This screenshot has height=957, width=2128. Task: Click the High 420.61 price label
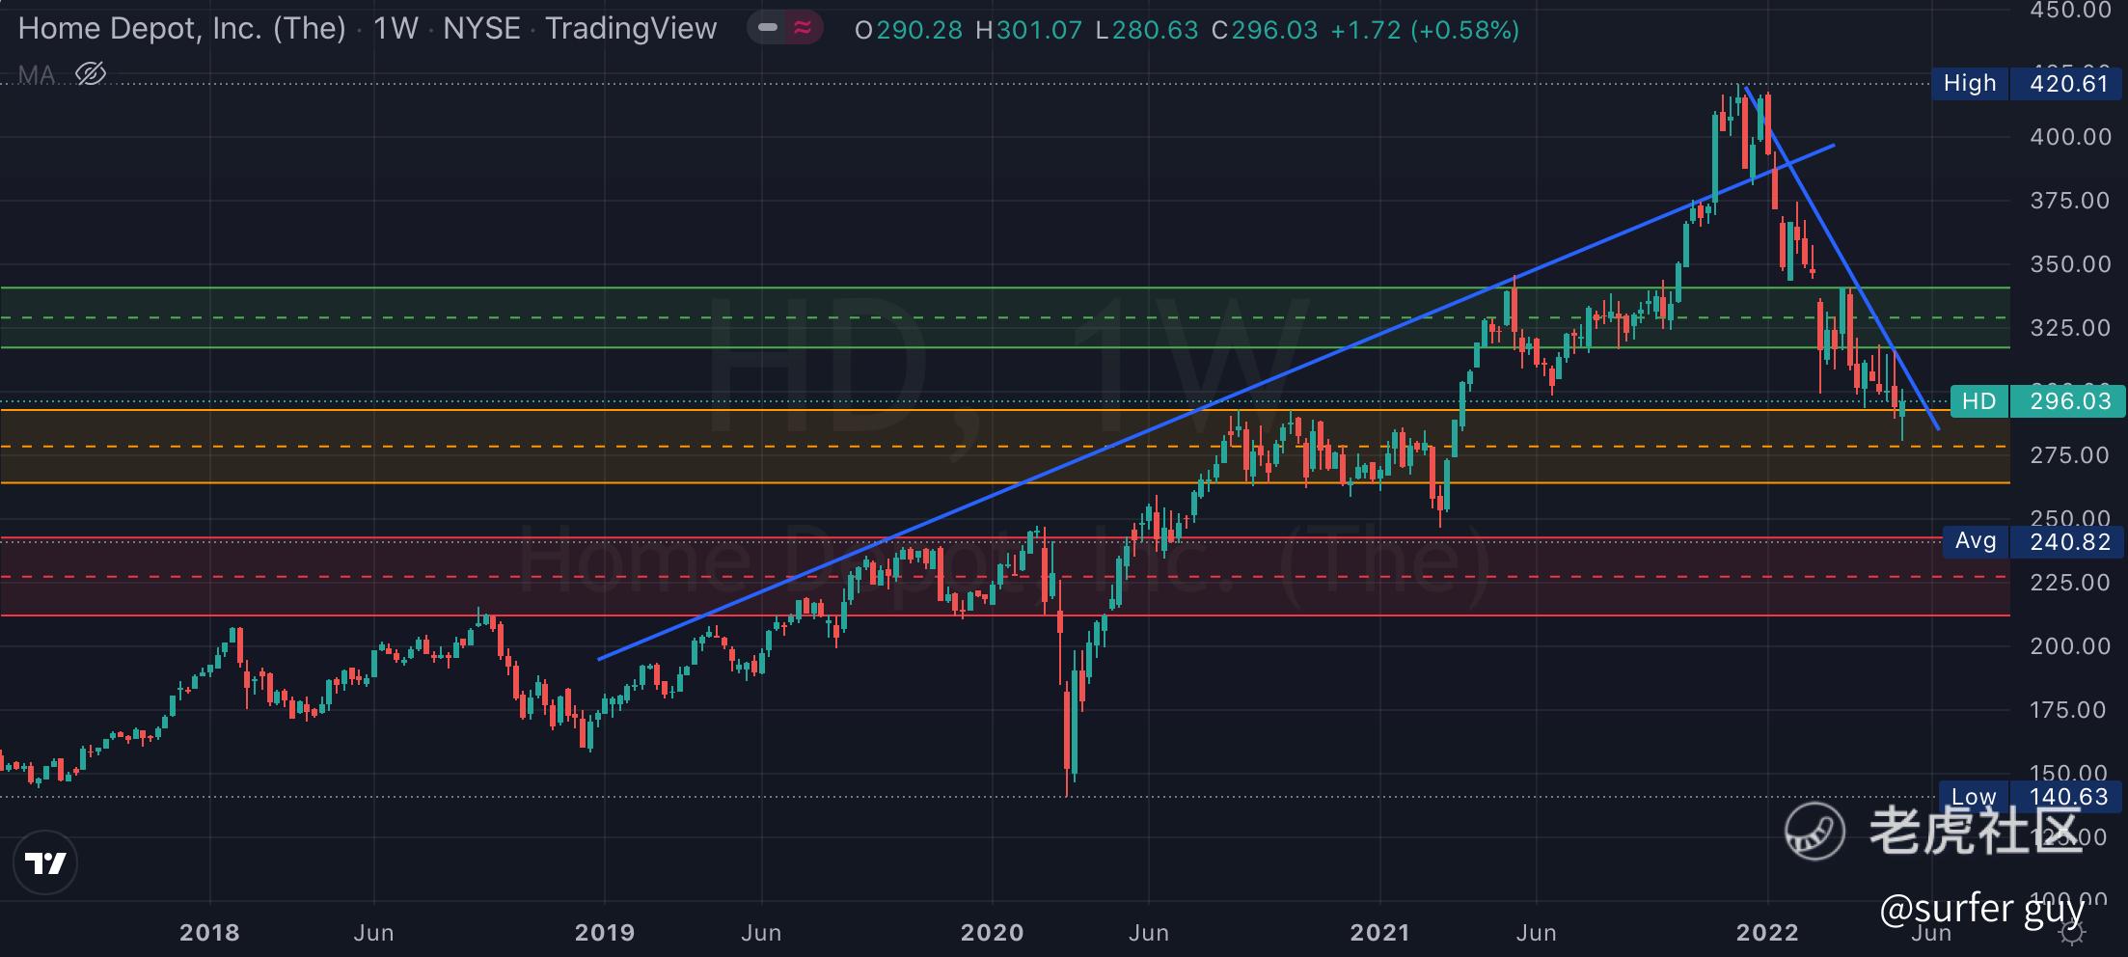(x=2029, y=84)
